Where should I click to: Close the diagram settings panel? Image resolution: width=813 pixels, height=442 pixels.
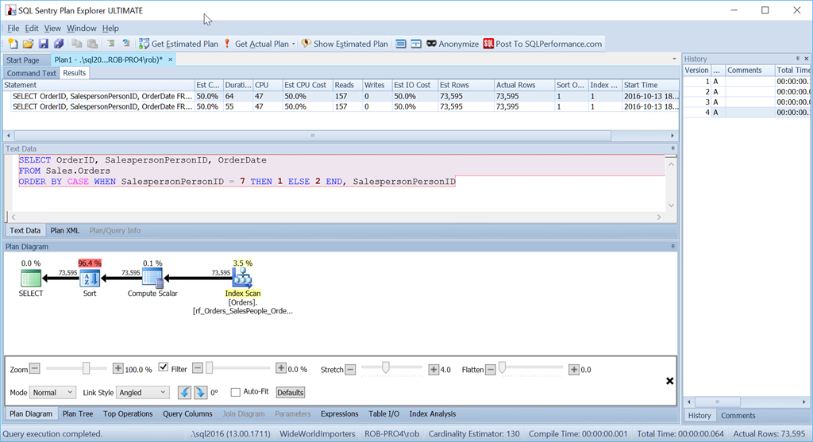[x=669, y=381]
